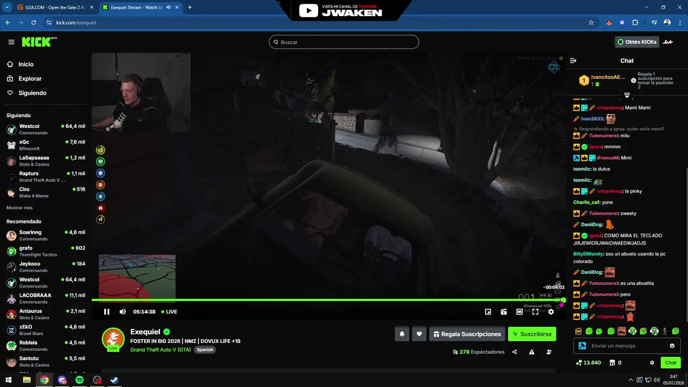Open a new browser tab
Screen dimensions: 688x387
coord(190,8)
